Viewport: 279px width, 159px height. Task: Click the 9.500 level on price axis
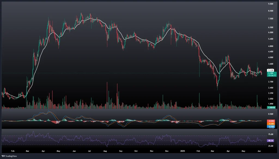click(x=271, y=4)
